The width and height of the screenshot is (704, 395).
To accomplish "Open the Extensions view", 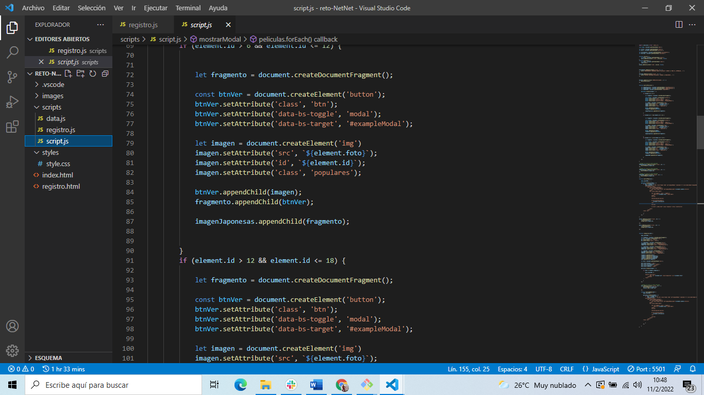I will [12, 127].
